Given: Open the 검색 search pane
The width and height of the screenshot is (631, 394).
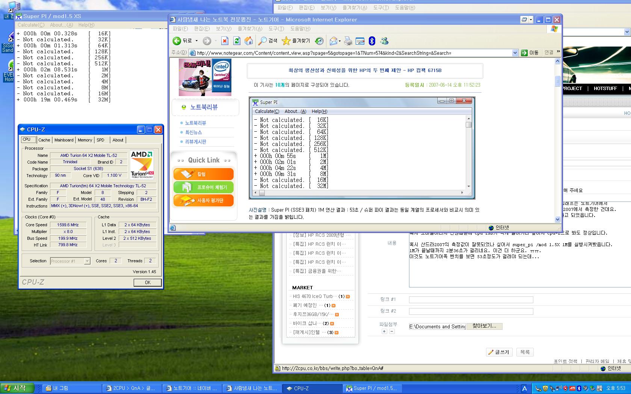Looking at the screenshot, I should [x=268, y=41].
